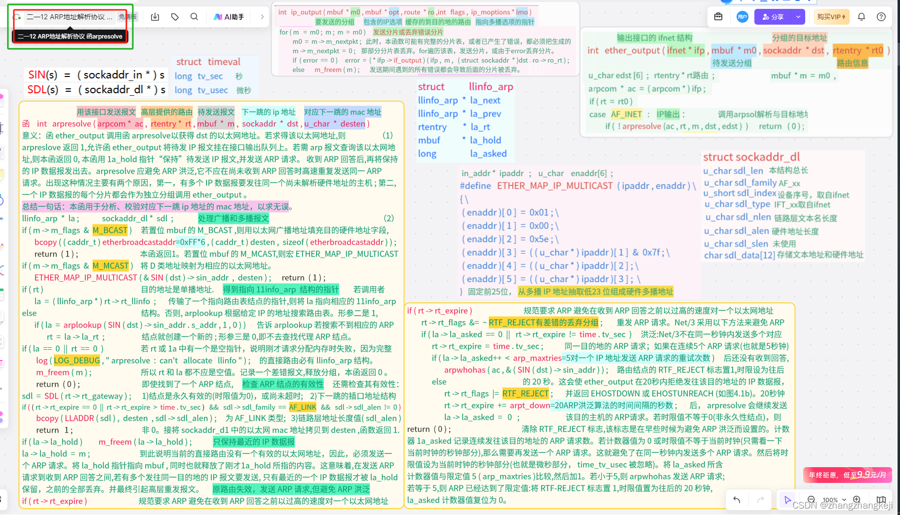
Task: Click yellow 'RTF_REJECT有差错的丢弃分组' label
Action: click(544, 323)
